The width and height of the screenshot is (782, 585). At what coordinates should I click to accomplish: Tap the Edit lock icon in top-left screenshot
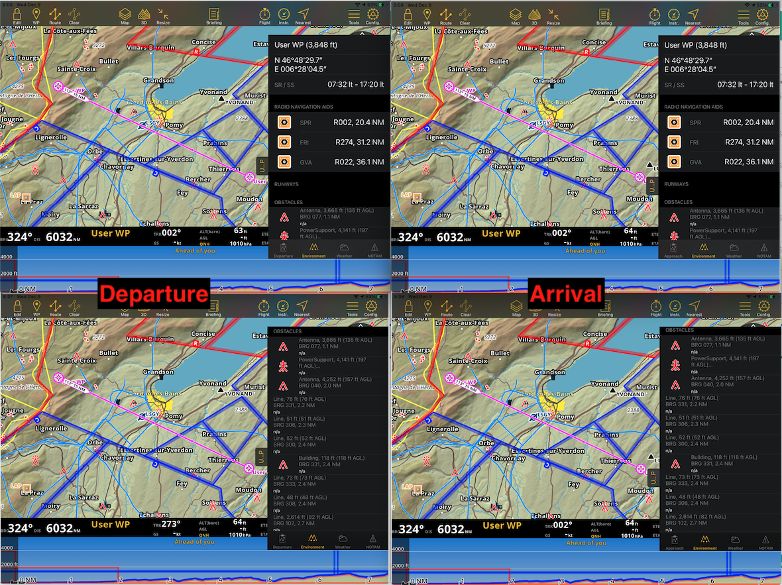(x=17, y=14)
